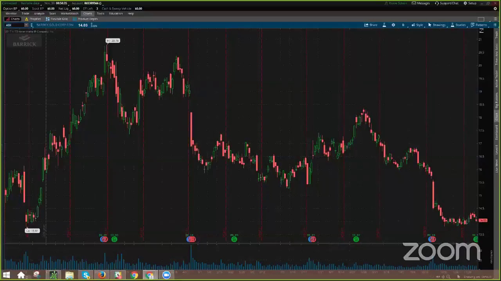Open the Monitor main tab
This screenshot has height=281, width=501.
point(11,13)
